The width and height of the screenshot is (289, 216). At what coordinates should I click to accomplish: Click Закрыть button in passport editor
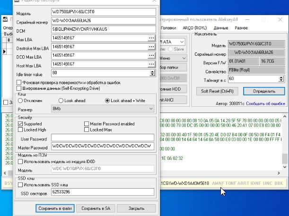pyautogui.click(x=136, y=208)
